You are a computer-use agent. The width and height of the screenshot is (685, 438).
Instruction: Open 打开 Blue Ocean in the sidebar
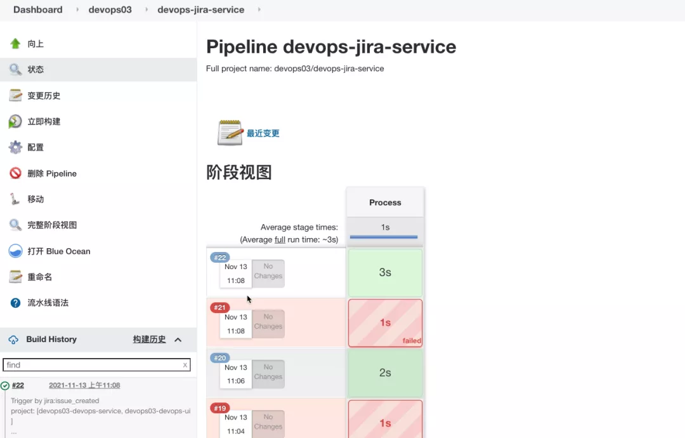59,251
